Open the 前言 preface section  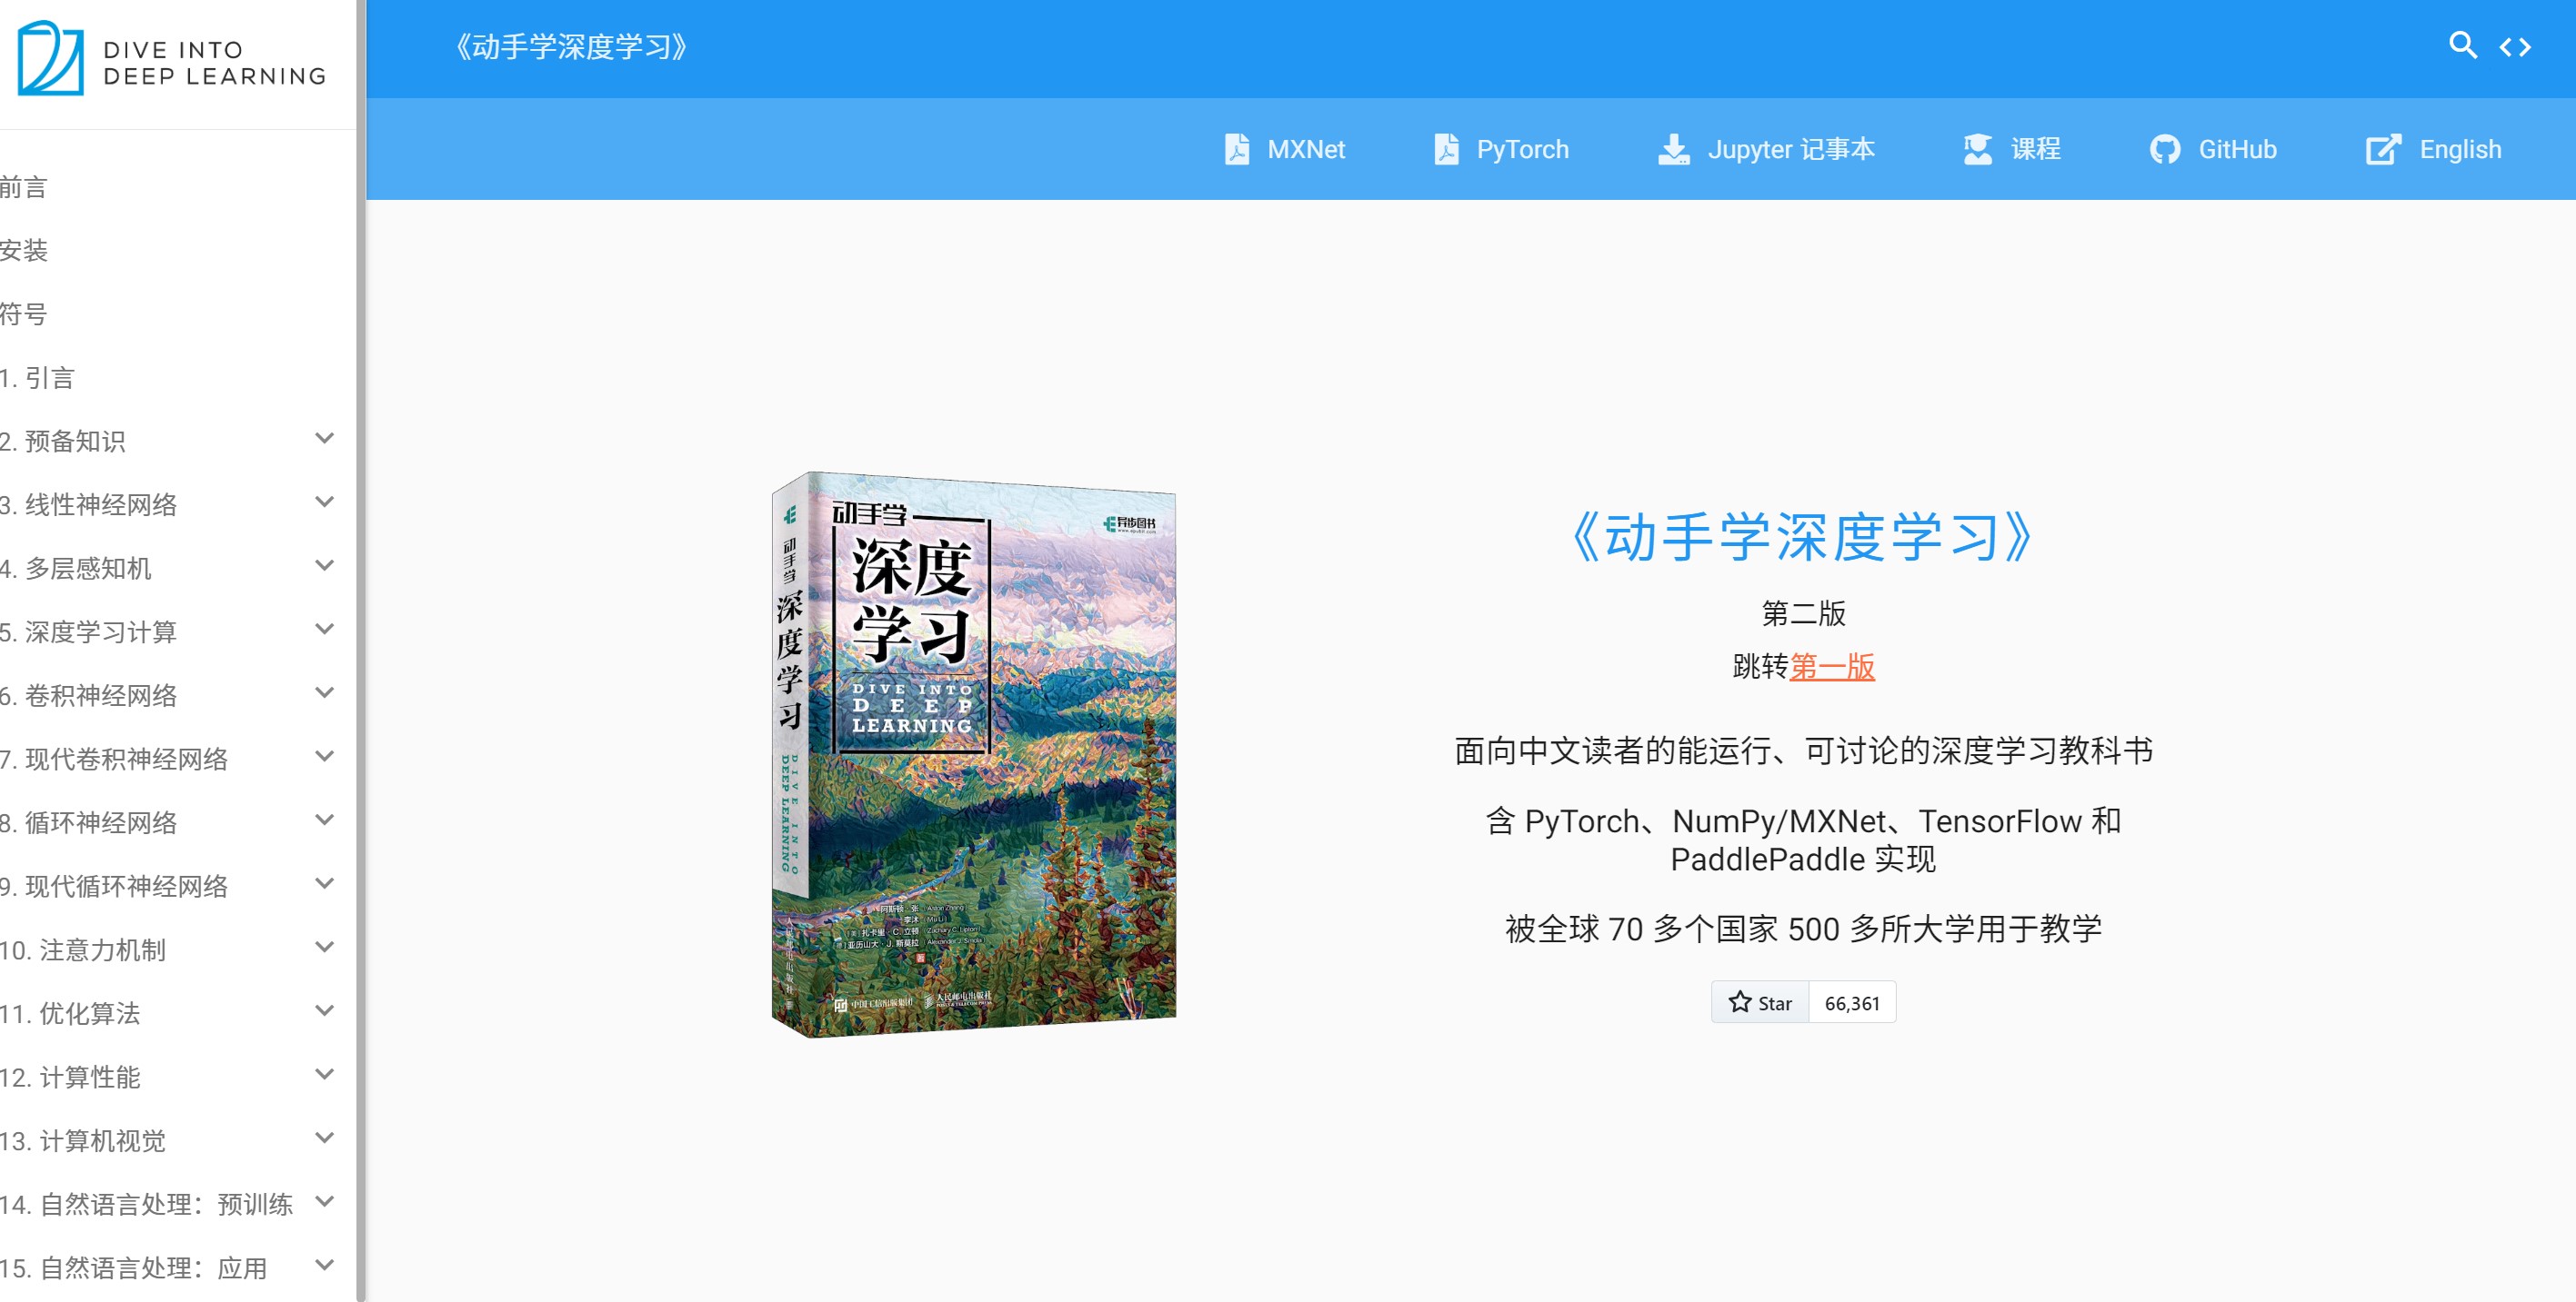22,187
